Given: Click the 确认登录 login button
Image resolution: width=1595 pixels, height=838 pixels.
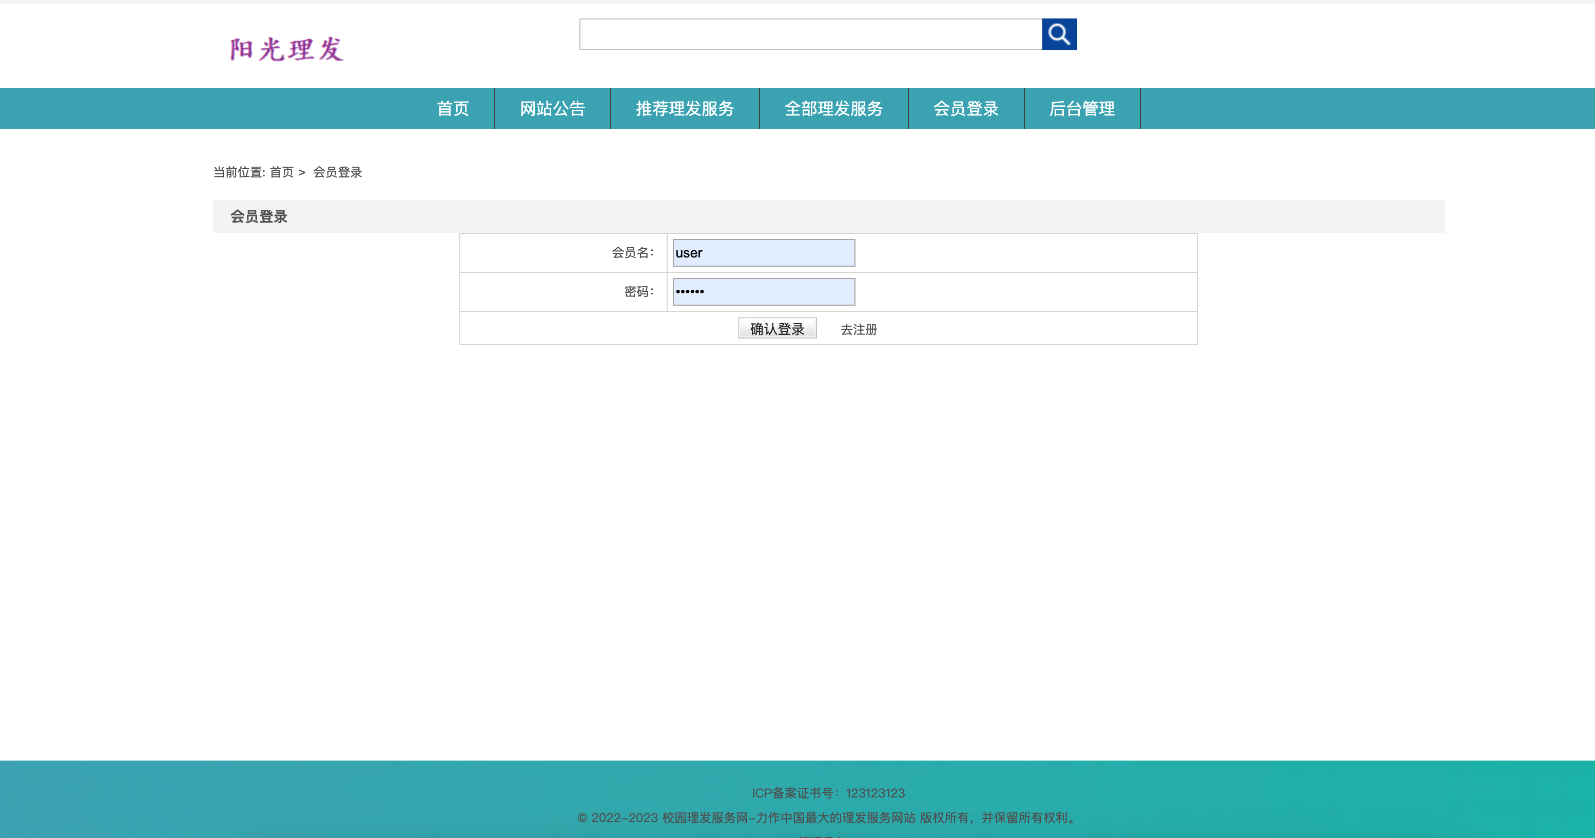Looking at the screenshot, I should coord(777,328).
